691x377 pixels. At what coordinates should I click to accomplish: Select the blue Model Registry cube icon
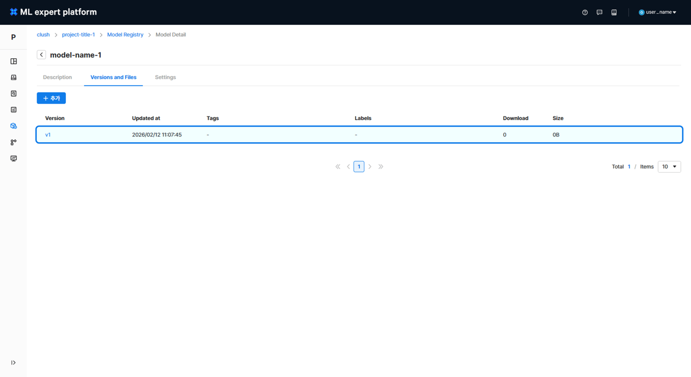pyautogui.click(x=14, y=126)
